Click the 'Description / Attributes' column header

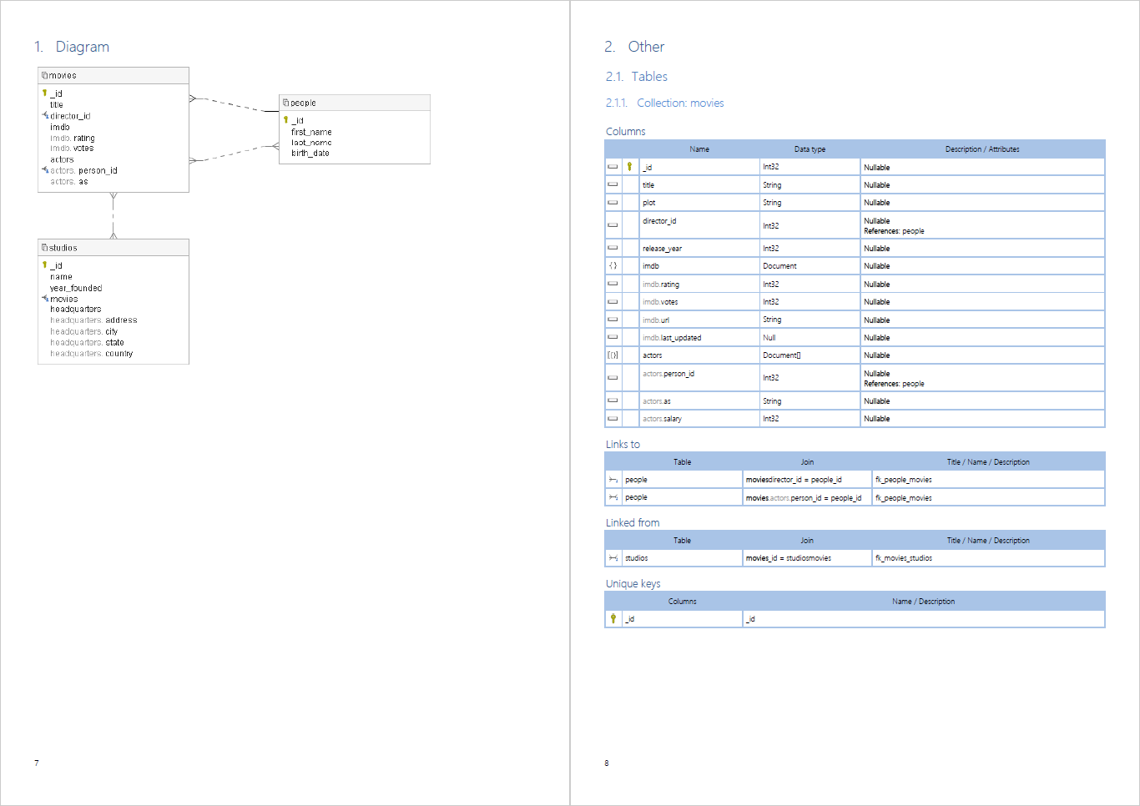pos(982,149)
